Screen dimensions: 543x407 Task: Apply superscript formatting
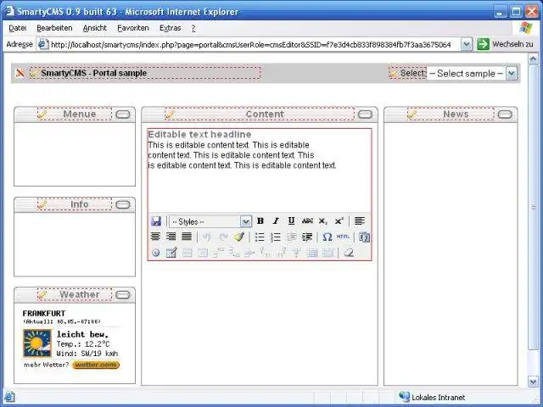tap(339, 220)
